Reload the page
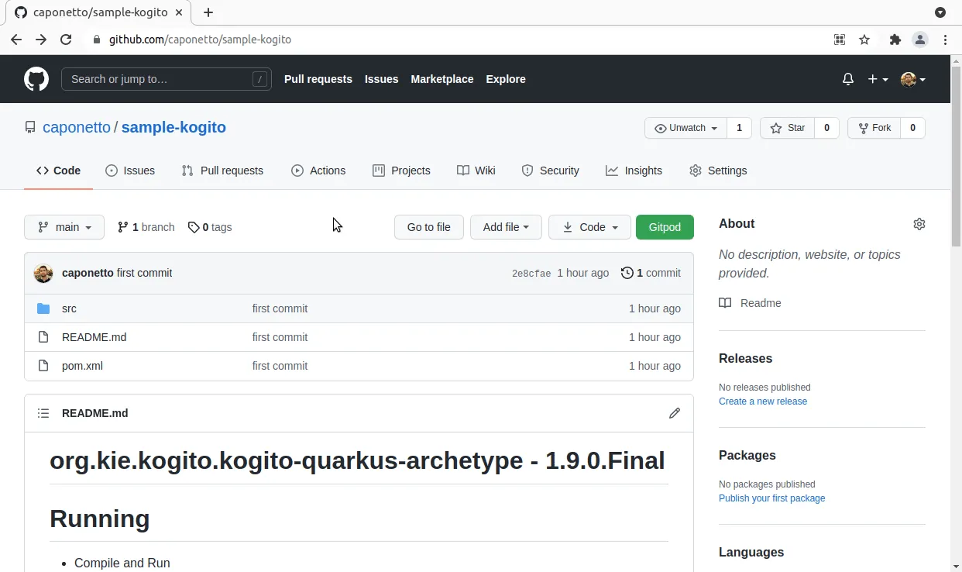 (x=66, y=40)
